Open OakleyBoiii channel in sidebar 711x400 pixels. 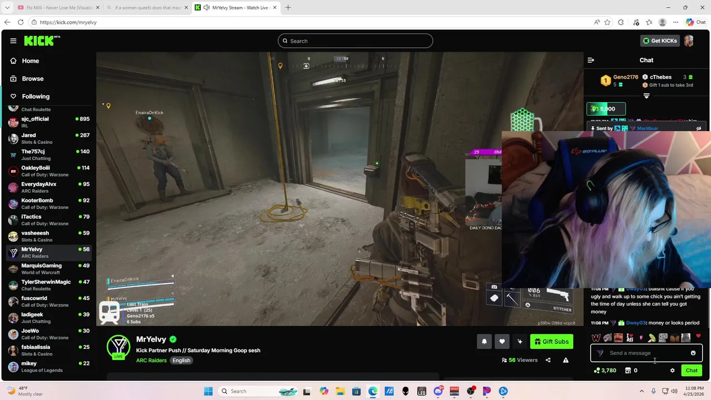pyautogui.click(x=48, y=171)
